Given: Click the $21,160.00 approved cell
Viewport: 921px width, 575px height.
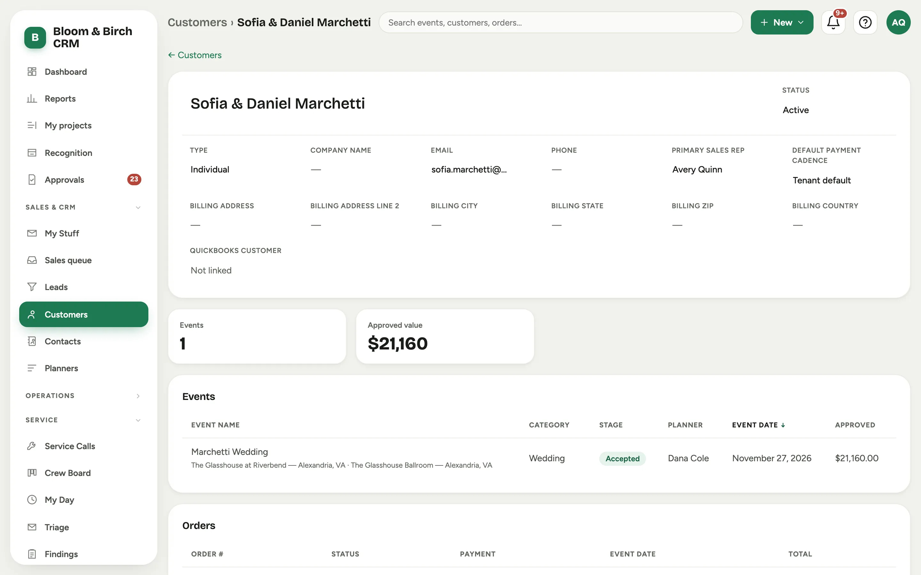Looking at the screenshot, I should [856, 458].
